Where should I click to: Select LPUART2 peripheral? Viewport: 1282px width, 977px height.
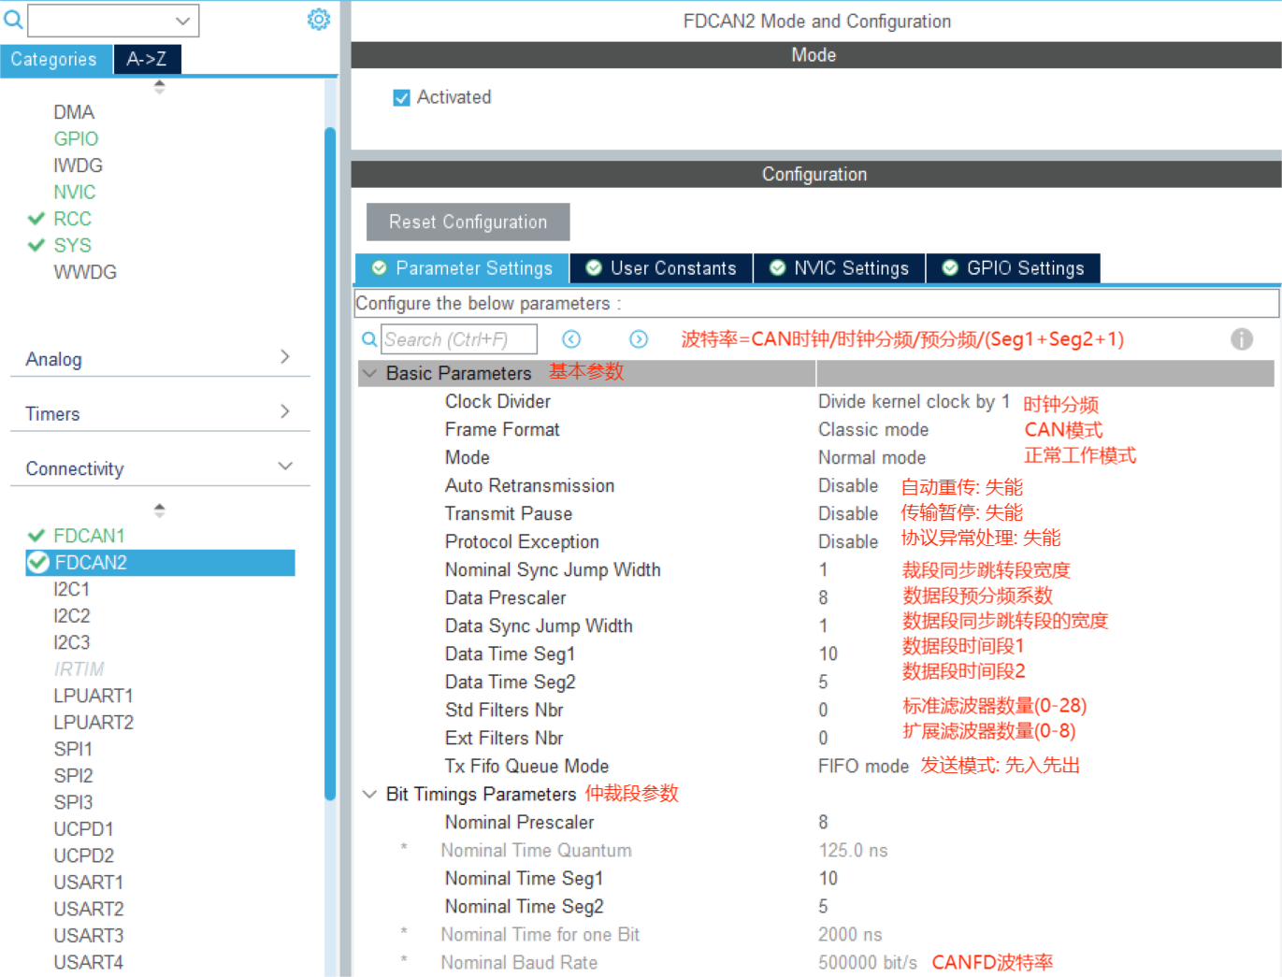coord(94,723)
